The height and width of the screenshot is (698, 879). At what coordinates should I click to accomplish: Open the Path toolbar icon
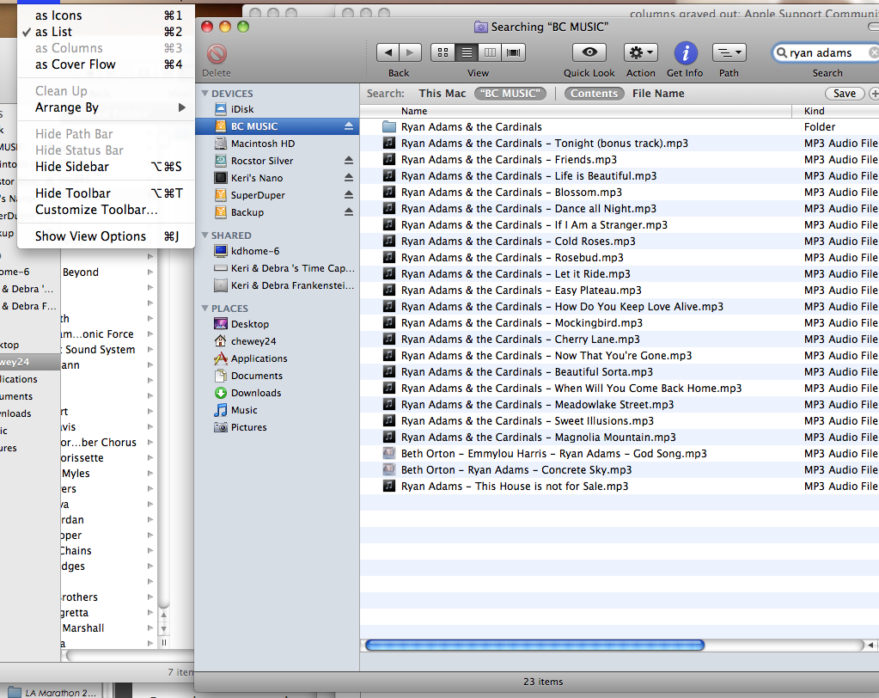pyautogui.click(x=728, y=52)
